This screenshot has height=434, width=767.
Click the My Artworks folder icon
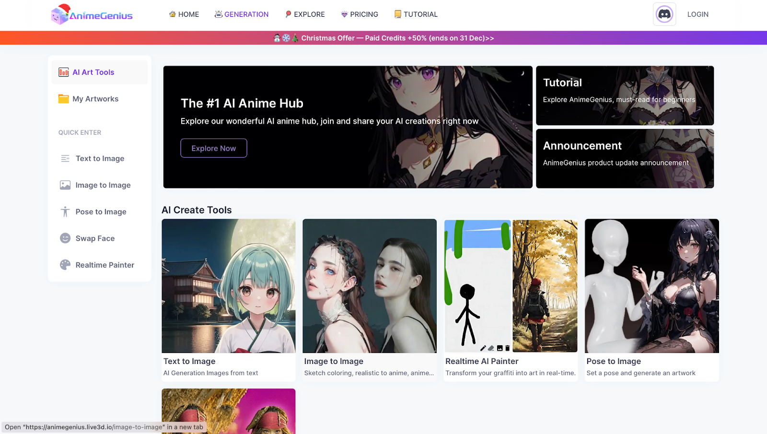pyautogui.click(x=64, y=99)
